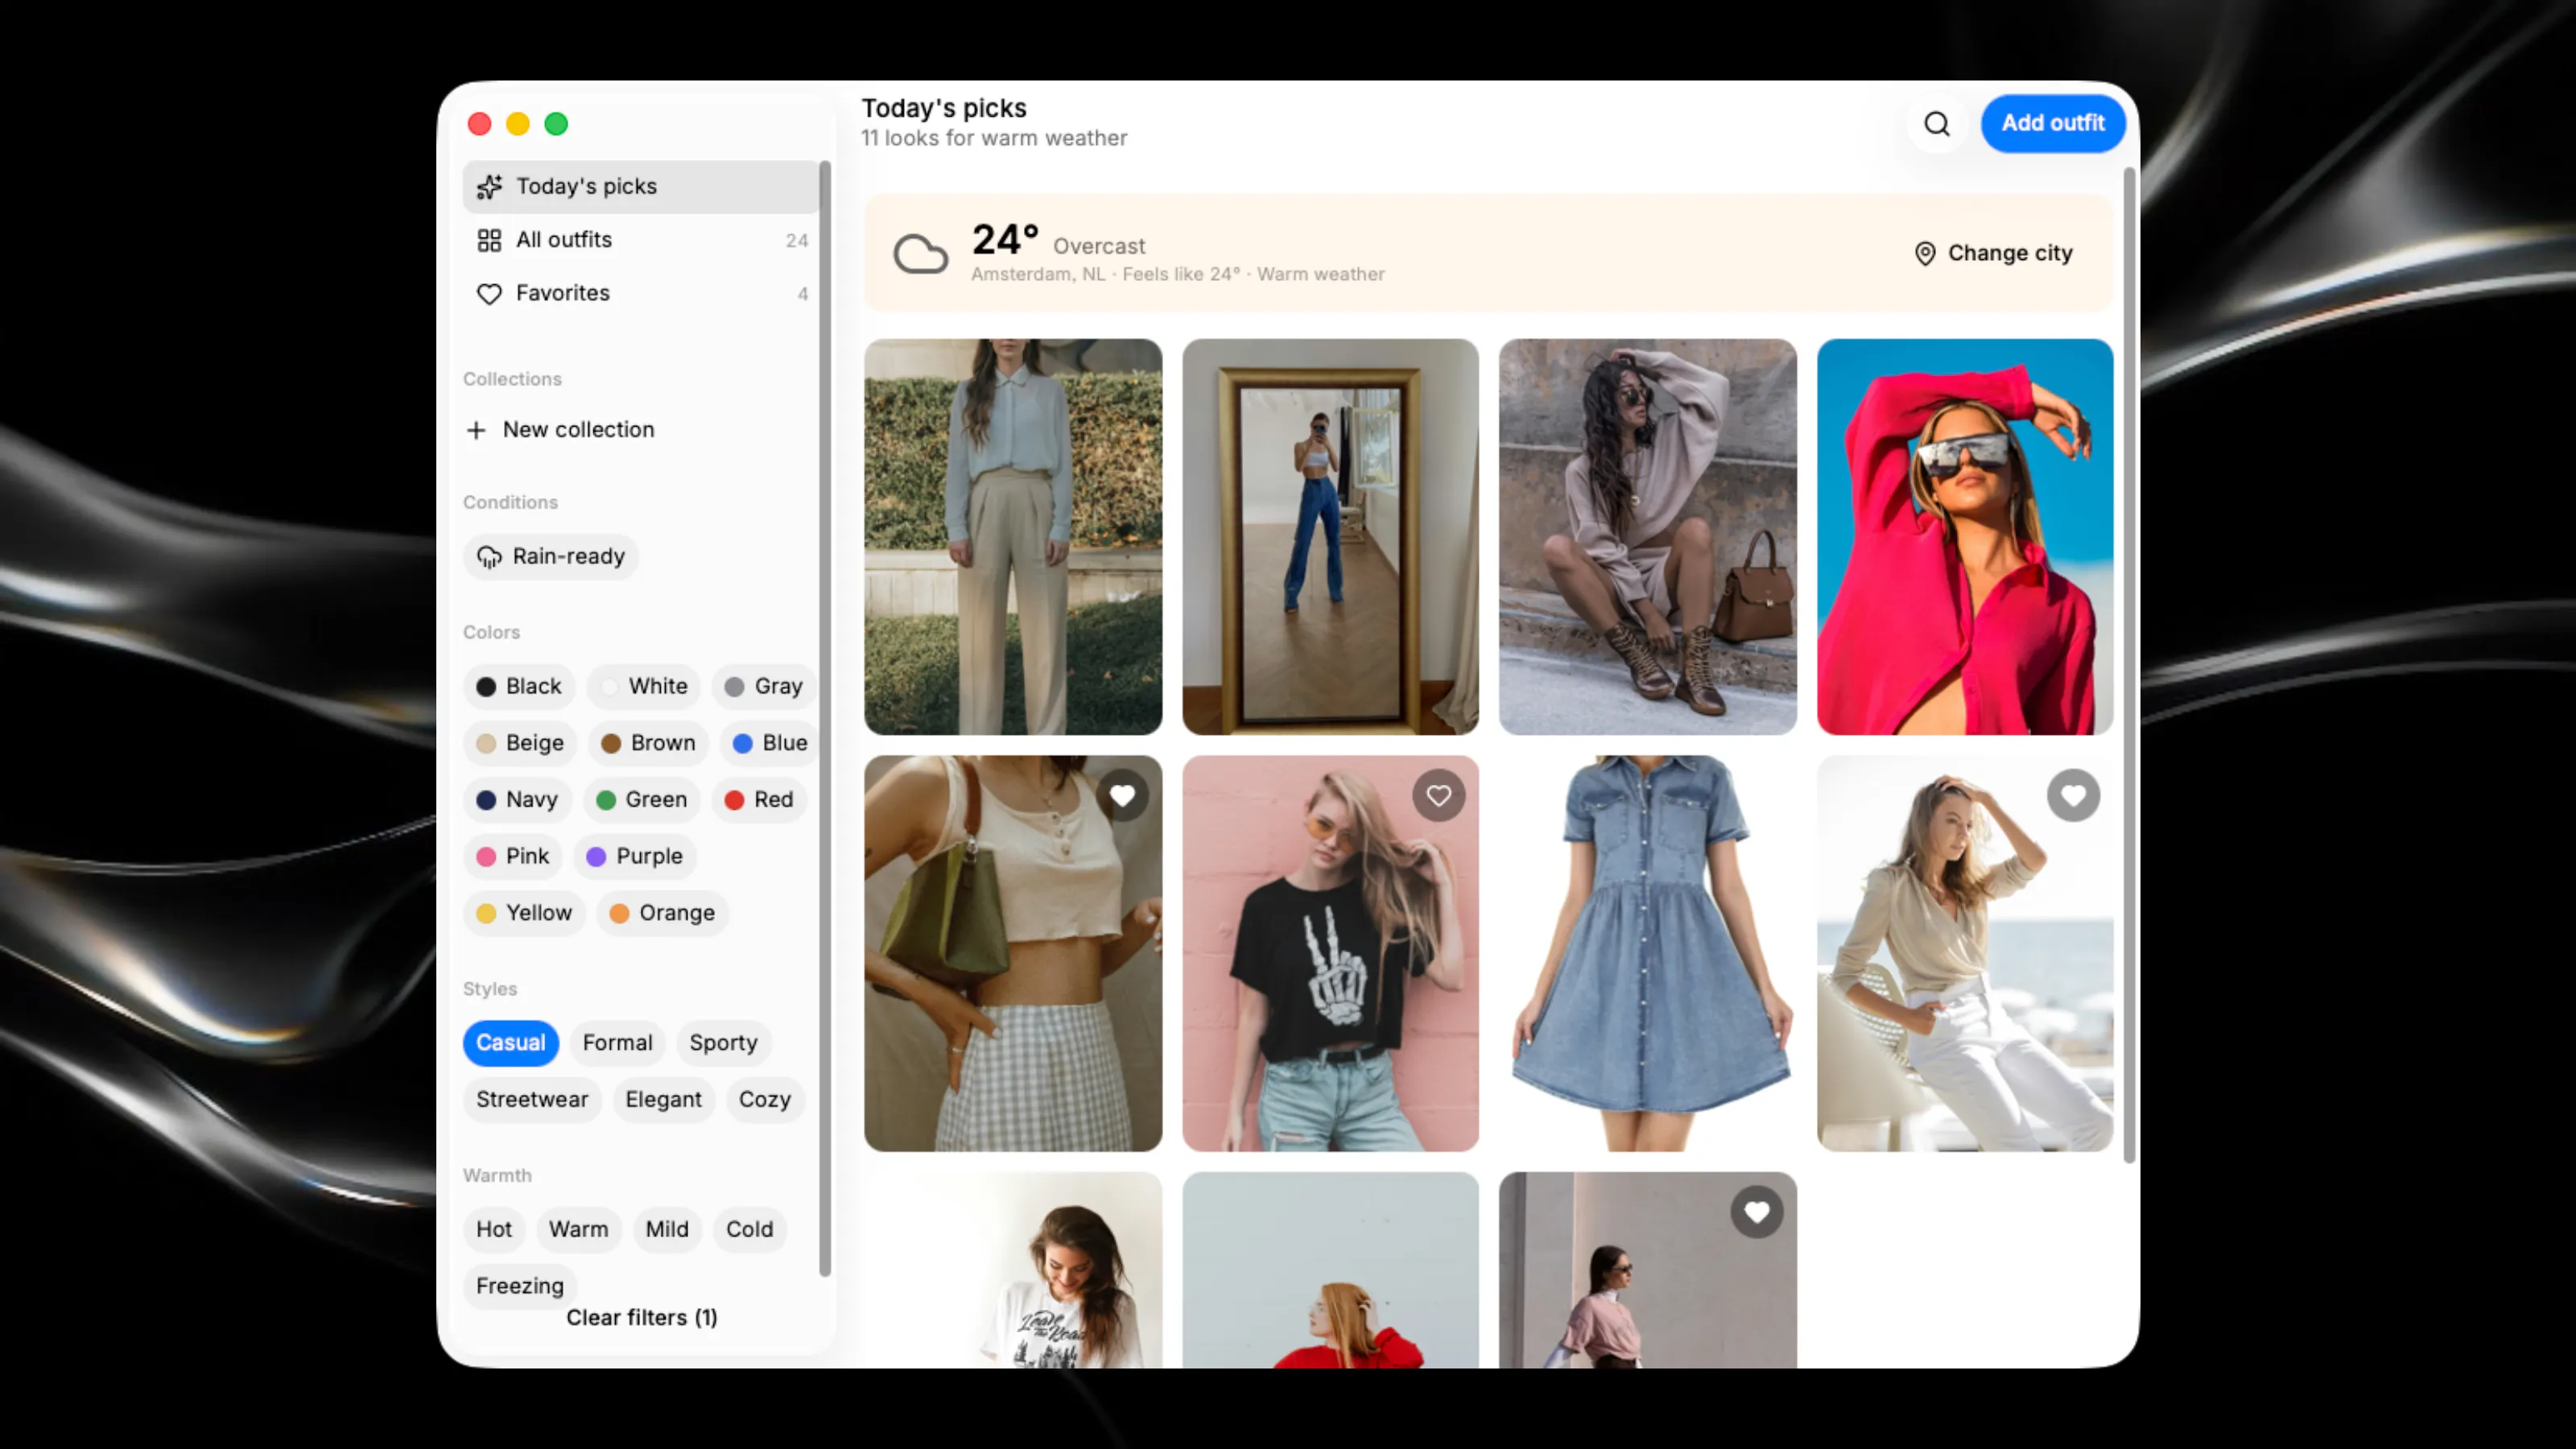Screen dimensions: 2576x1449
Task: Click the heart on the pink shirt outfit
Action: [x=1757, y=1212]
